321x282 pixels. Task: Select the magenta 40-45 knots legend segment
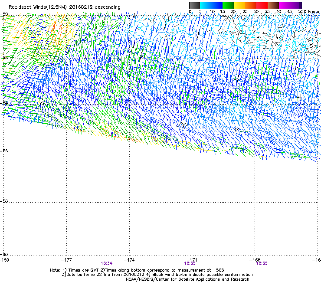285,5
